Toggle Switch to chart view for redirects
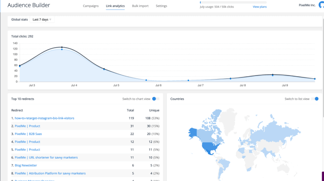The height and width of the screenshot is (181, 324). pyautogui.click(x=156, y=99)
